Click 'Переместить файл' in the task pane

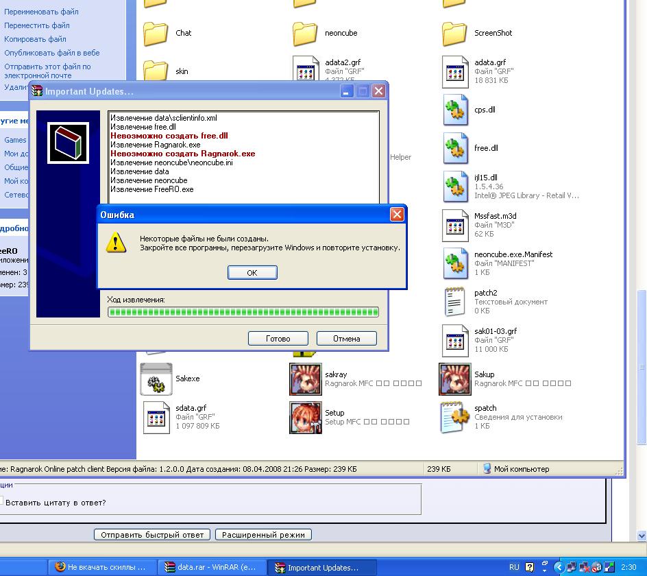pyautogui.click(x=37, y=25)
